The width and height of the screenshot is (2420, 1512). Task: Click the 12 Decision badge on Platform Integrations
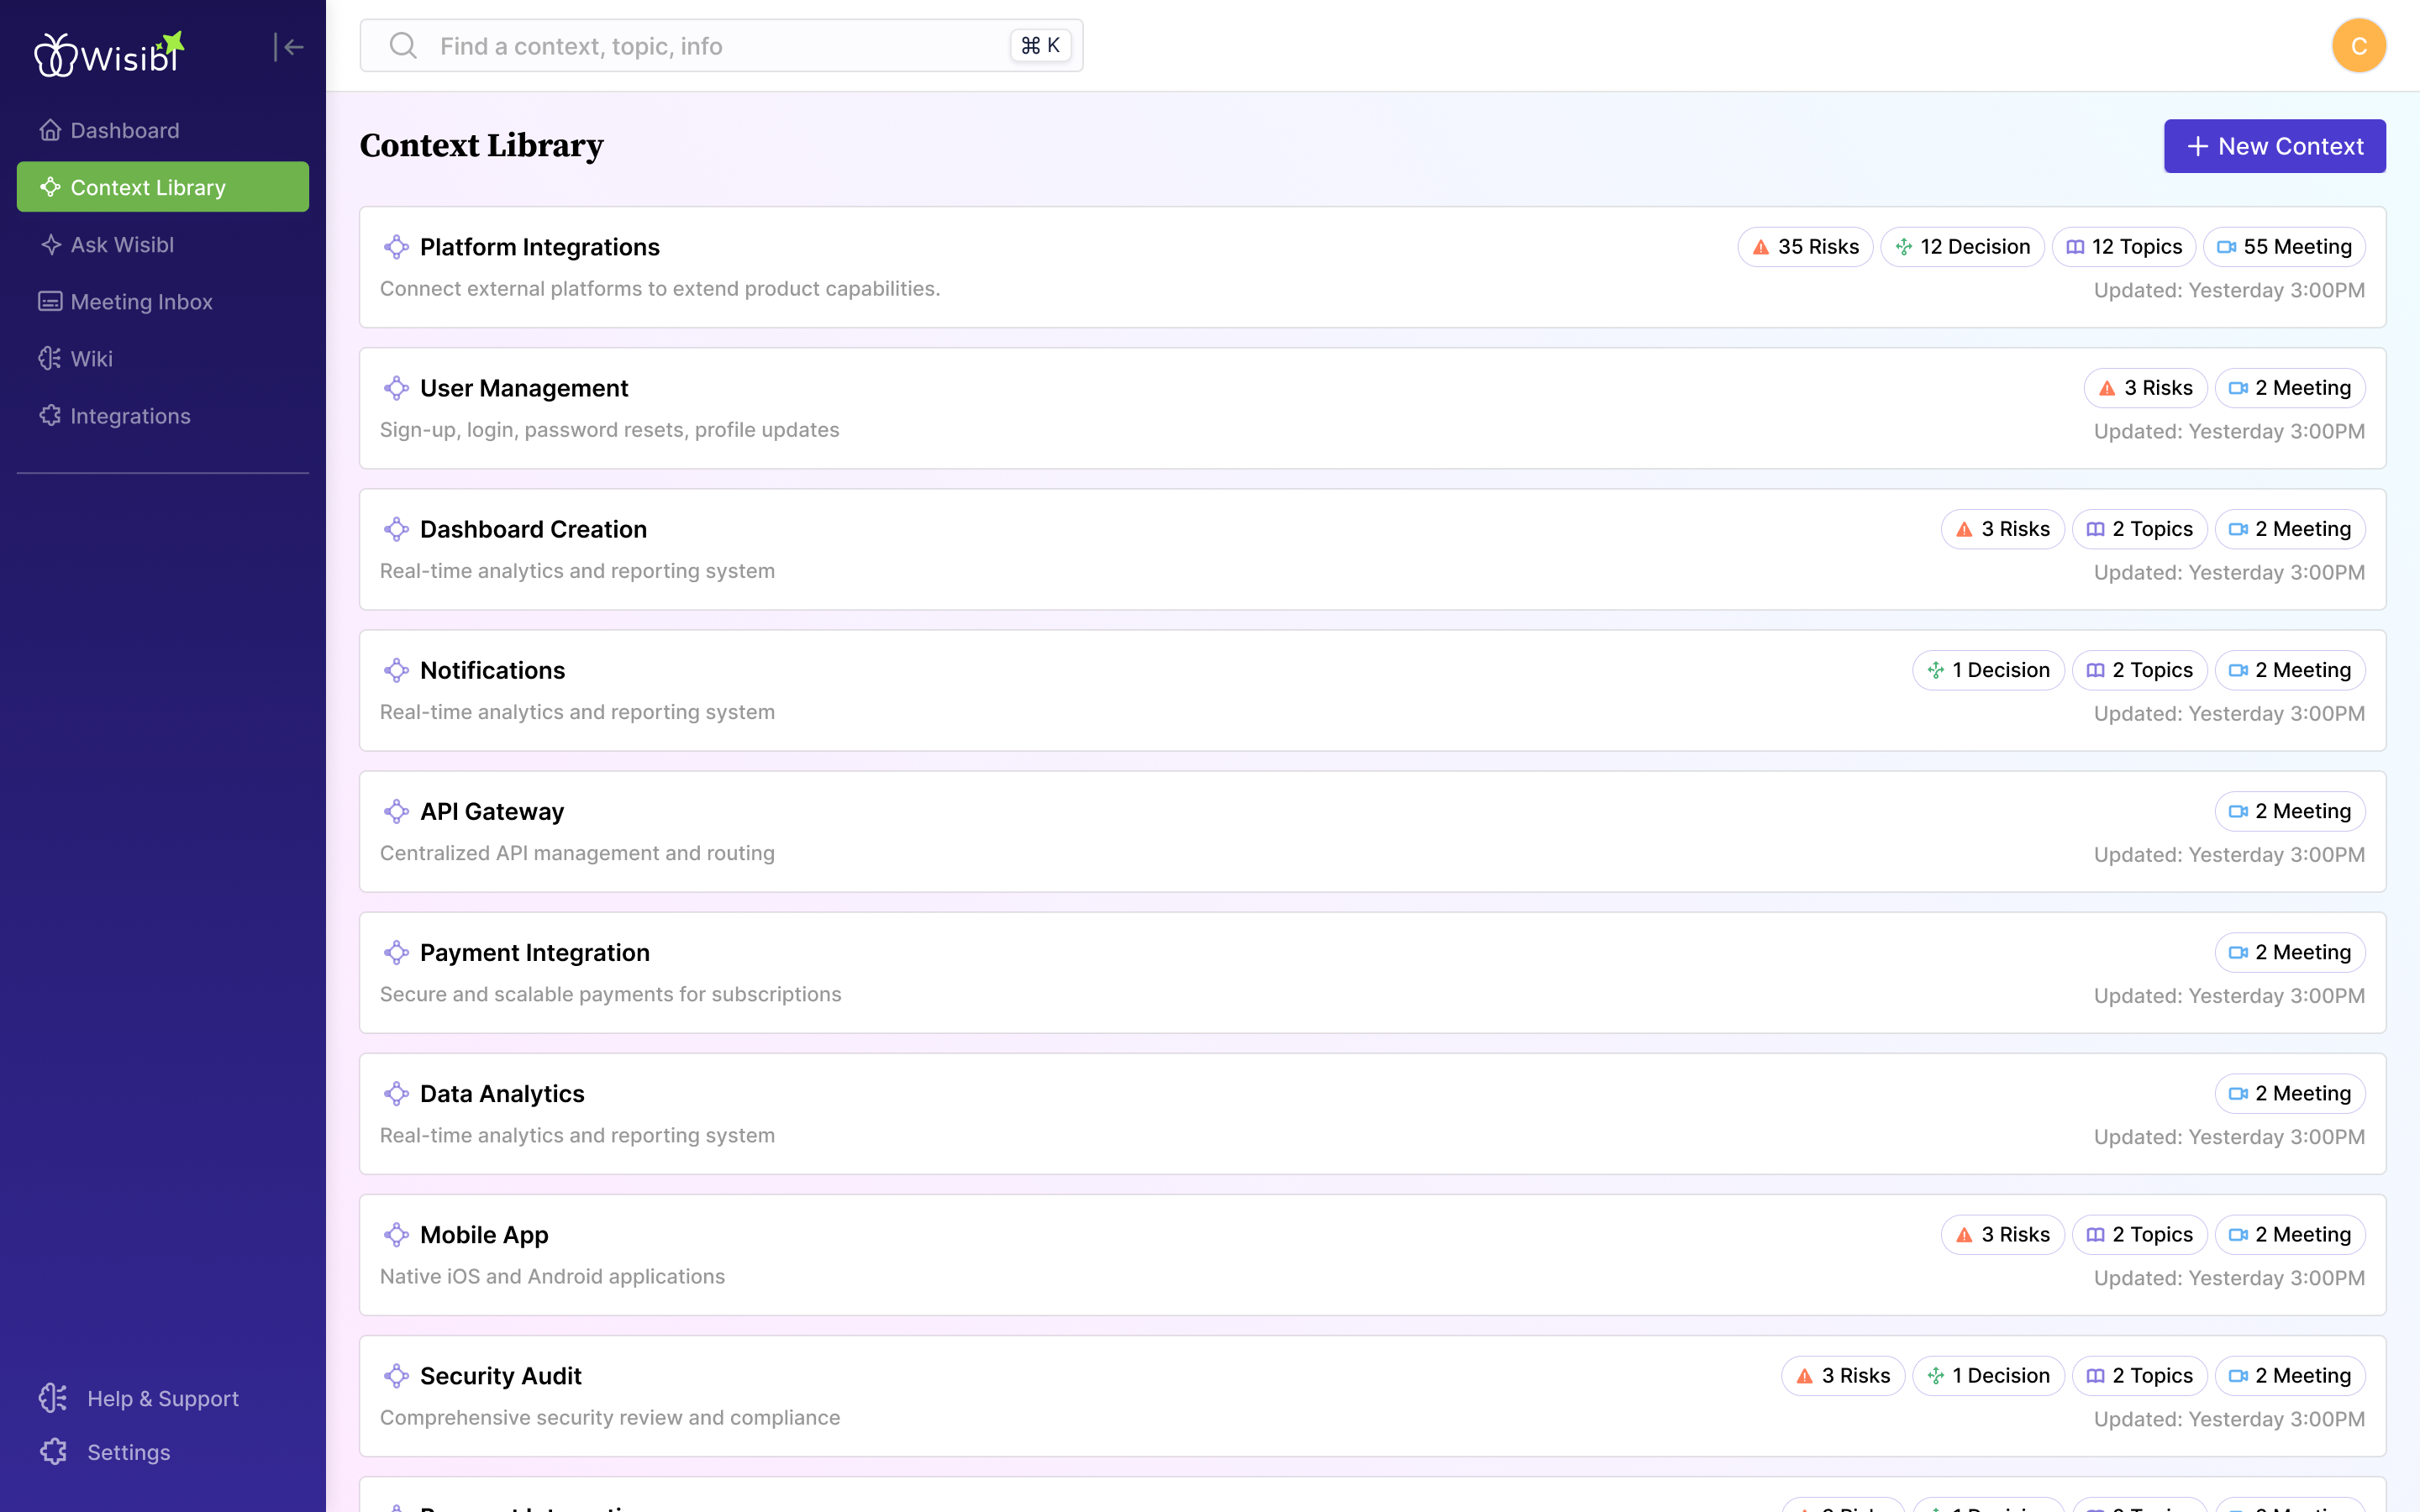coord(1962,247)
